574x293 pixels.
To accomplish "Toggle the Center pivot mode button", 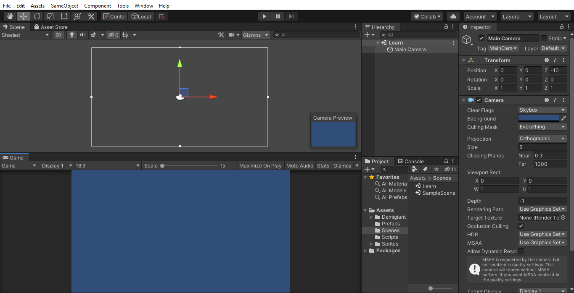I will (115, 16).
